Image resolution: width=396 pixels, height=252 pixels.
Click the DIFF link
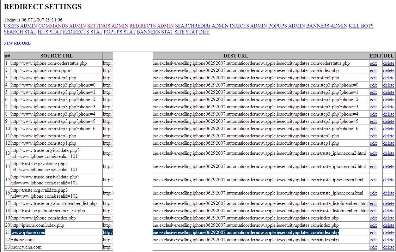click(204, 32)
